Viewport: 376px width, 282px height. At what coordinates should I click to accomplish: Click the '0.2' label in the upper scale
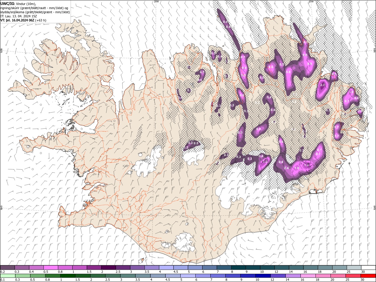pyautogui.click(x=2, y=272)
